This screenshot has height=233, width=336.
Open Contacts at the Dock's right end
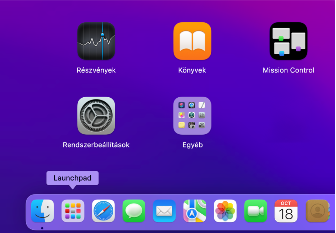tap(316, 211)
